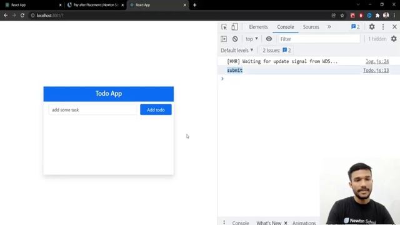Open console settings gear icon
Viewport: 400px width, 225px height.
click(394, 39)
